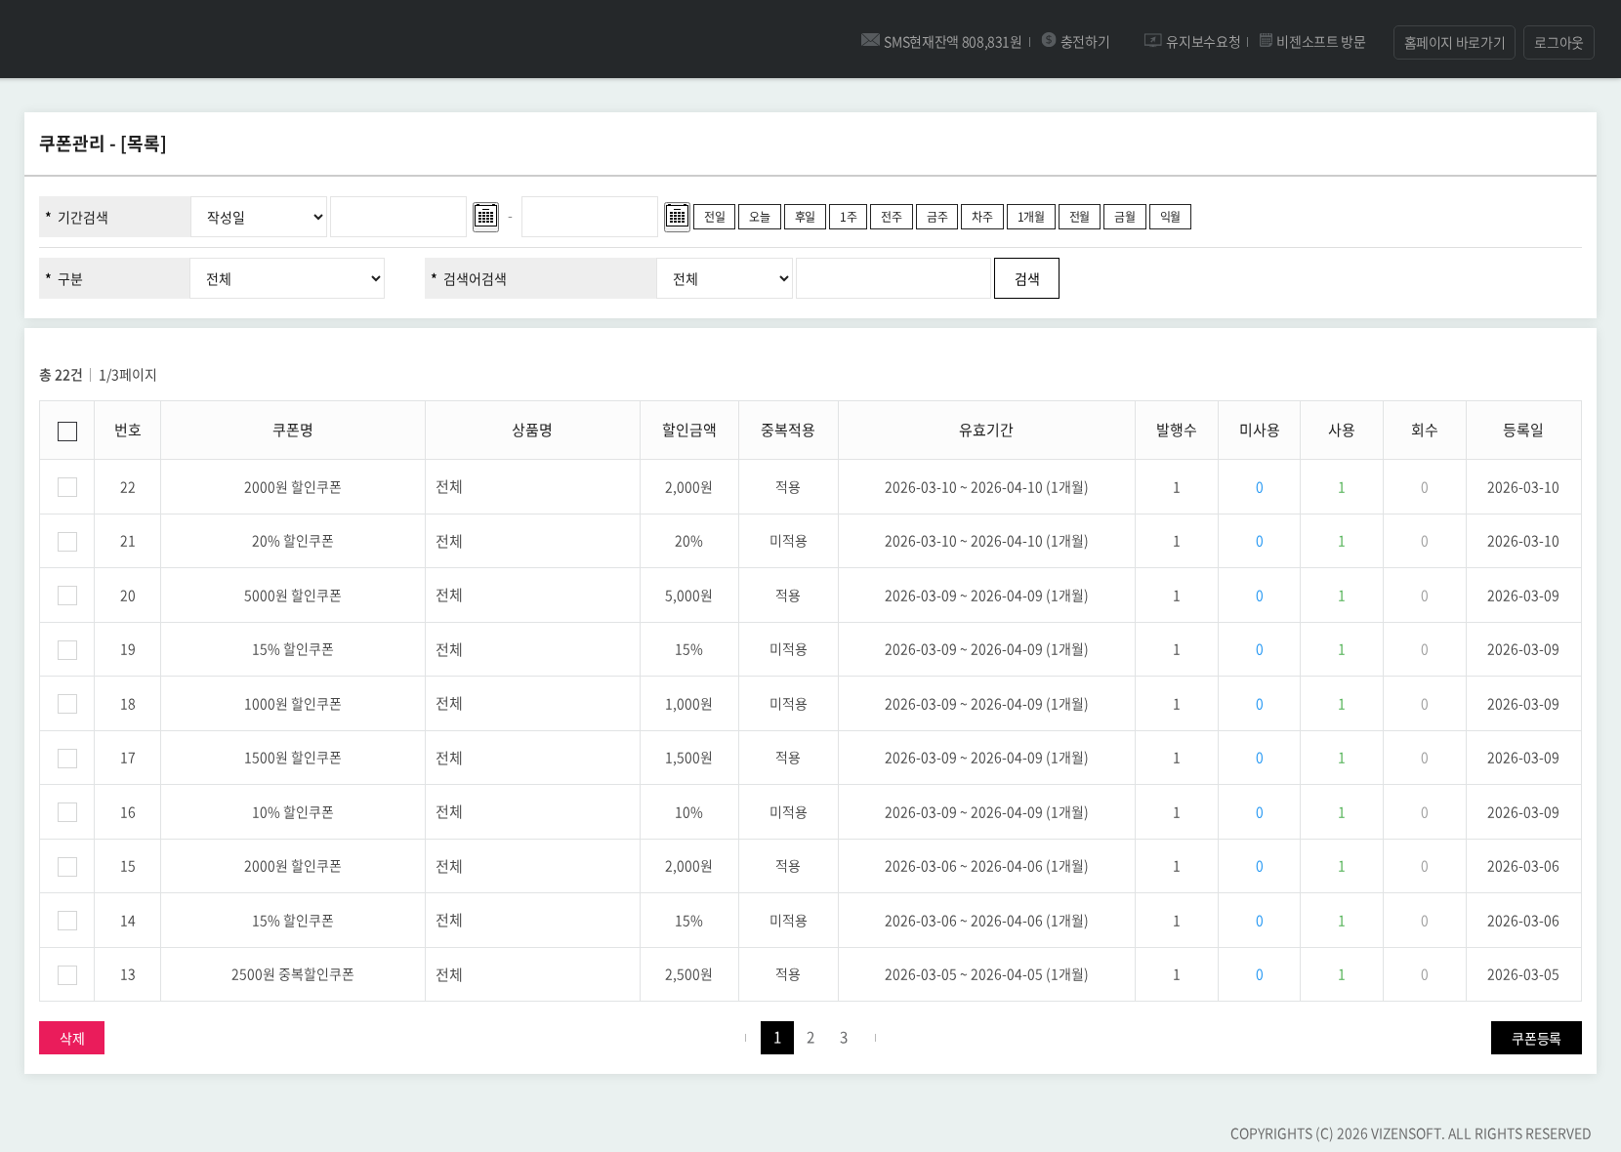
Task: Toggle the select-all checkbox in table header
Action: tap(67, 432)
